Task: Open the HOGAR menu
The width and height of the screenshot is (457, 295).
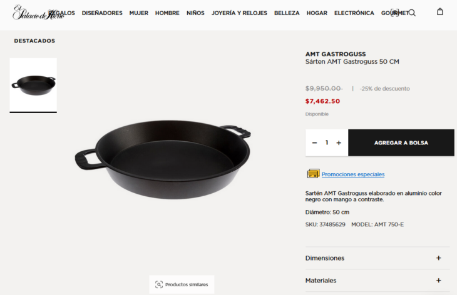Action: click(317, 13)
